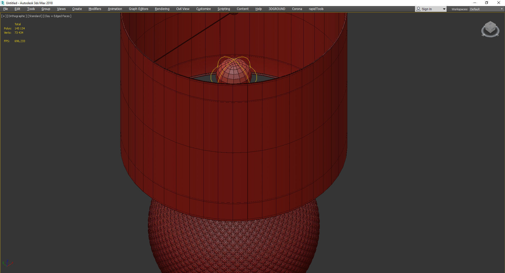
Task: Open the Tools menu
Action: point(31,9)
